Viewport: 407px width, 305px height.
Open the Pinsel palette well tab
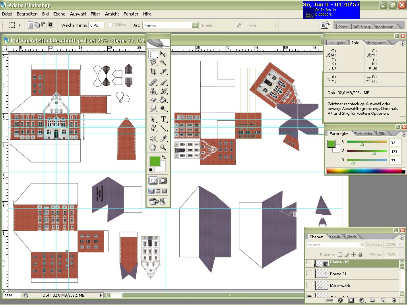coord(343,27)
